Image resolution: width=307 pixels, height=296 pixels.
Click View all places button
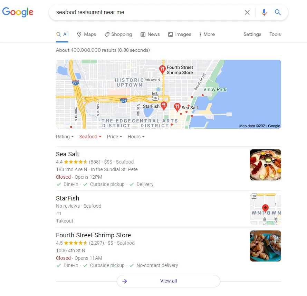pos(169,281)
